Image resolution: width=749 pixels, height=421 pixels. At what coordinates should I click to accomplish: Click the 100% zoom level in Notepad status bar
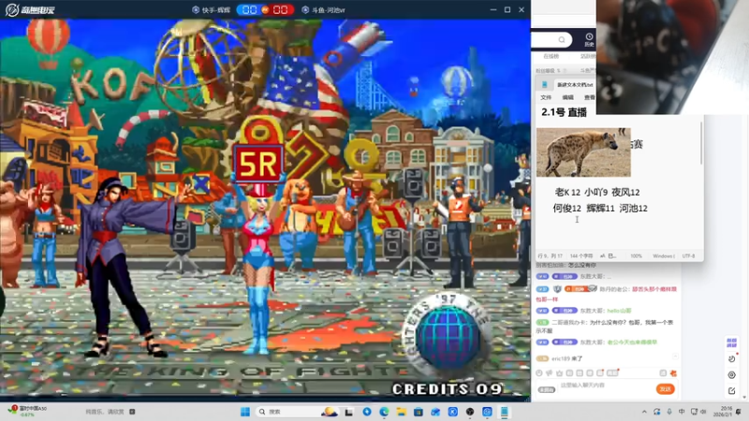636,256
